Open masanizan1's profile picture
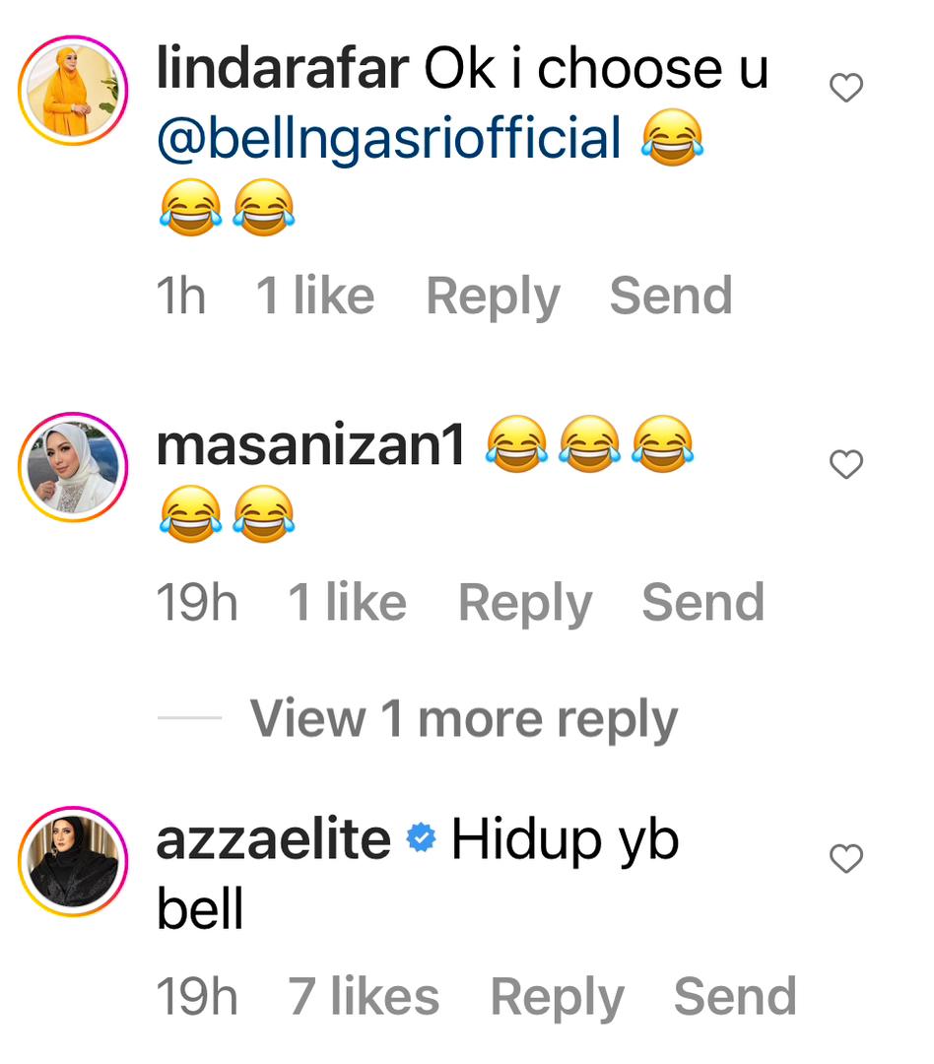The image size is (934, 1064). pyautogui.click(x=73, y=467)
